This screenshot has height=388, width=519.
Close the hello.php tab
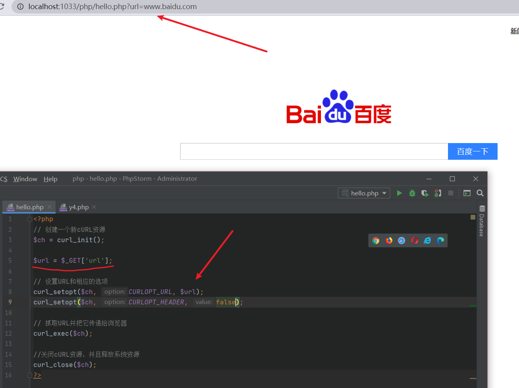click(50, 207)
